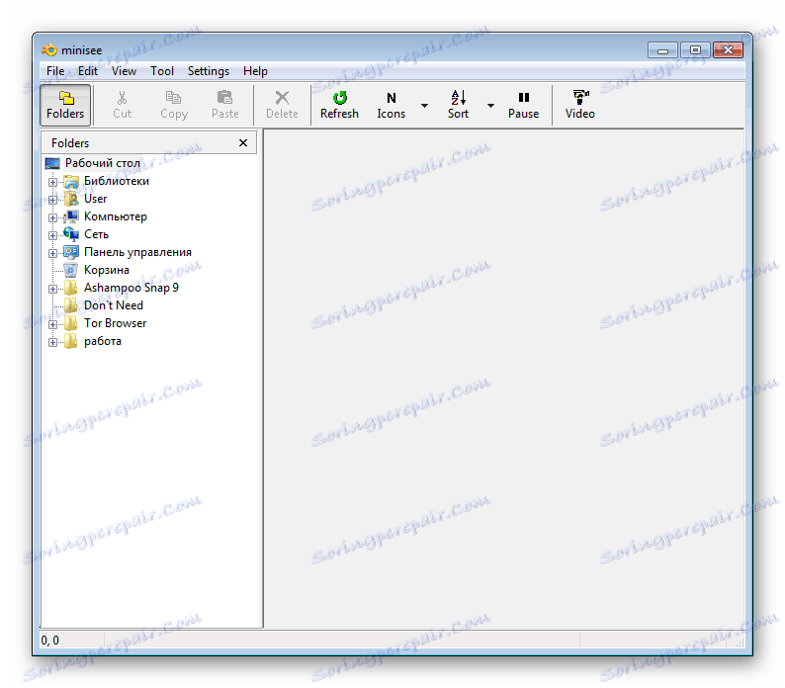The image size is (785, 688).
Task: Click the Don't Need folder icon
Action: pyautogui.click(x=71, y=305)
